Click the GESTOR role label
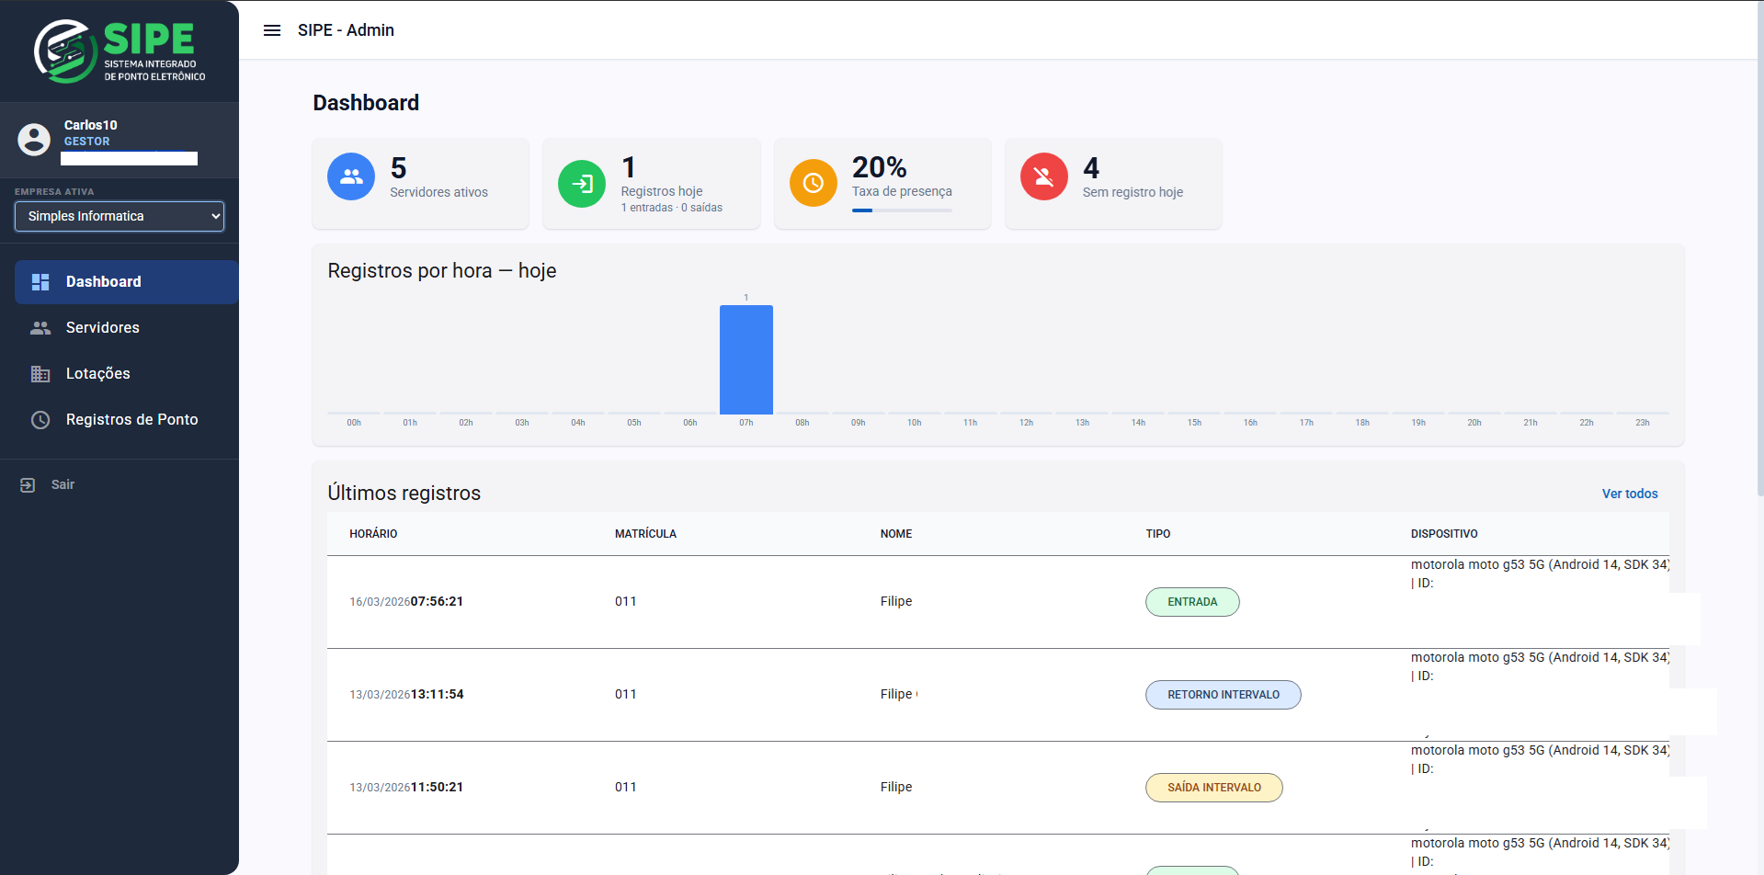1764x875 pixels. (87, 142)
